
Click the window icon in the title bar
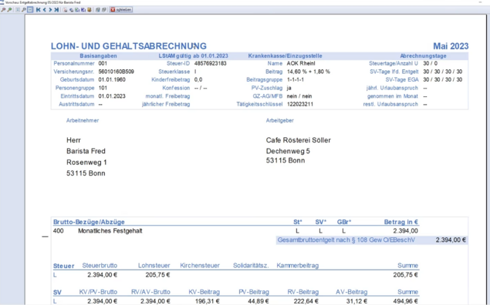coord(2,2)
